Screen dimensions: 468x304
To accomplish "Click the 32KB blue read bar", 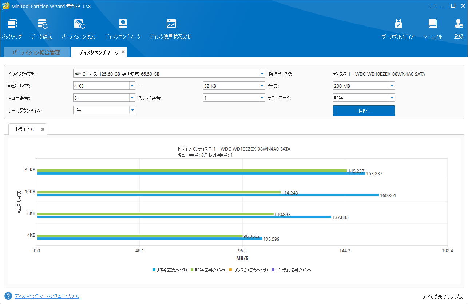I will [x=201, y=173].
